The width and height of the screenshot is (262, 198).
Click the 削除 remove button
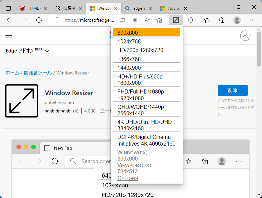point(232,90)
